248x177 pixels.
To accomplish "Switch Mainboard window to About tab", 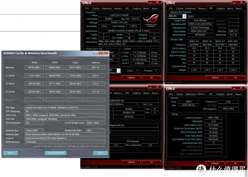I will [155, 93].
